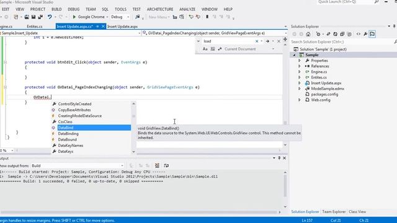Click the Preview Selected Items icon
This screenshot has width=397, height=223.
(x=372, y=34)
